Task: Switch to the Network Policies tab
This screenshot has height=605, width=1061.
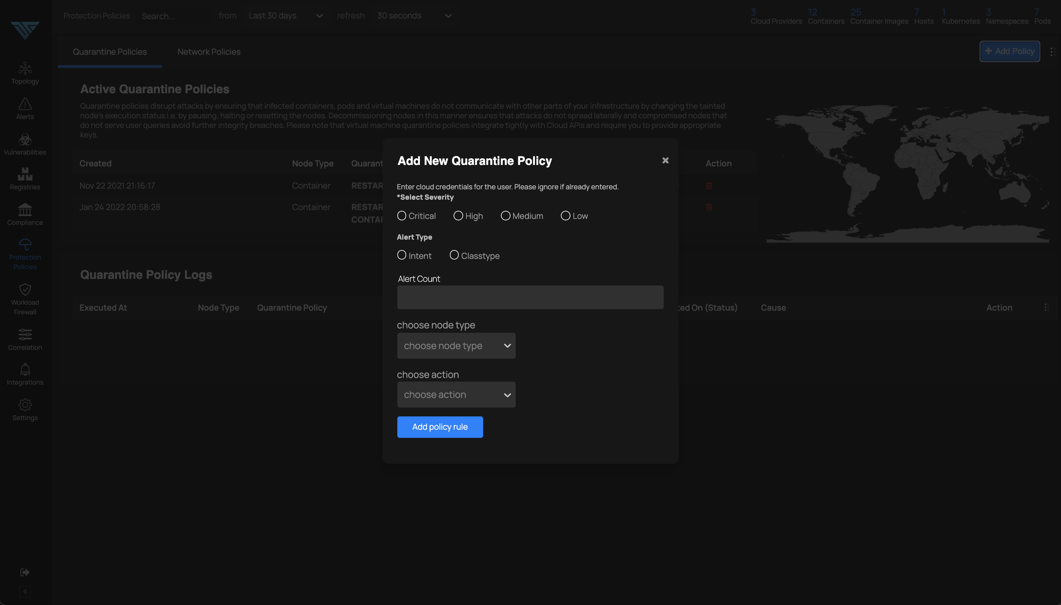Action: tap(209, 51)
